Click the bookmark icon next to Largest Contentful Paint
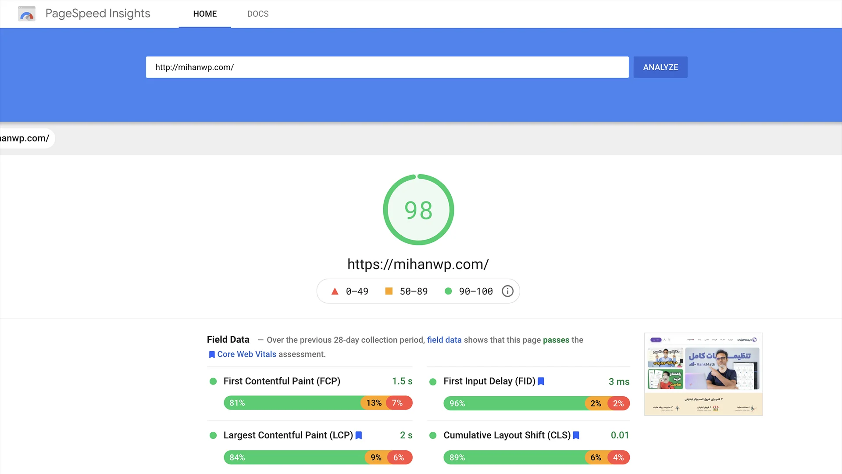The image size is (842, 474). pyautogui.click(x=358, y=435)
